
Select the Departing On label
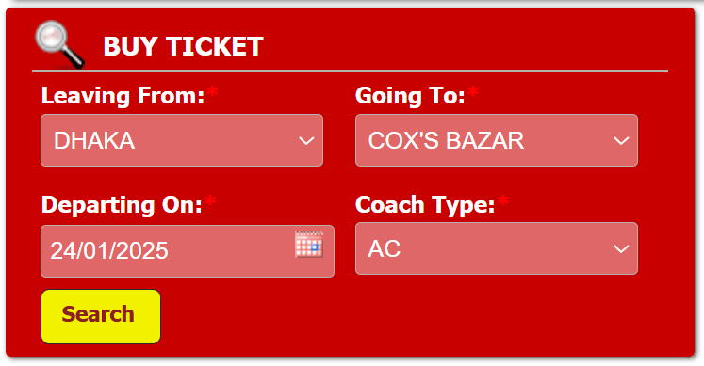(122, 205)
